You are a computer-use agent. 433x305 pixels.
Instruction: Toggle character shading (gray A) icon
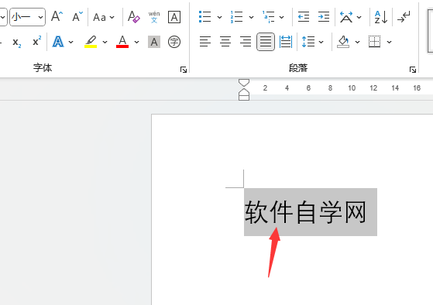point(154,42)
